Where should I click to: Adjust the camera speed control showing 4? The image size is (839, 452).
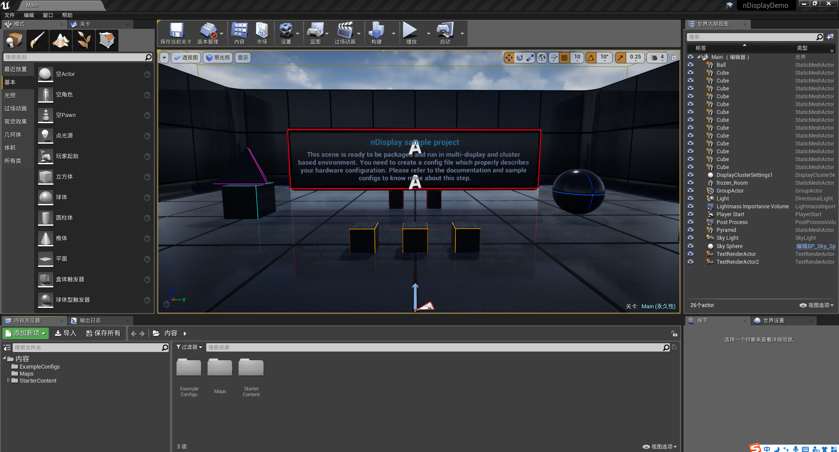[657, 57]
